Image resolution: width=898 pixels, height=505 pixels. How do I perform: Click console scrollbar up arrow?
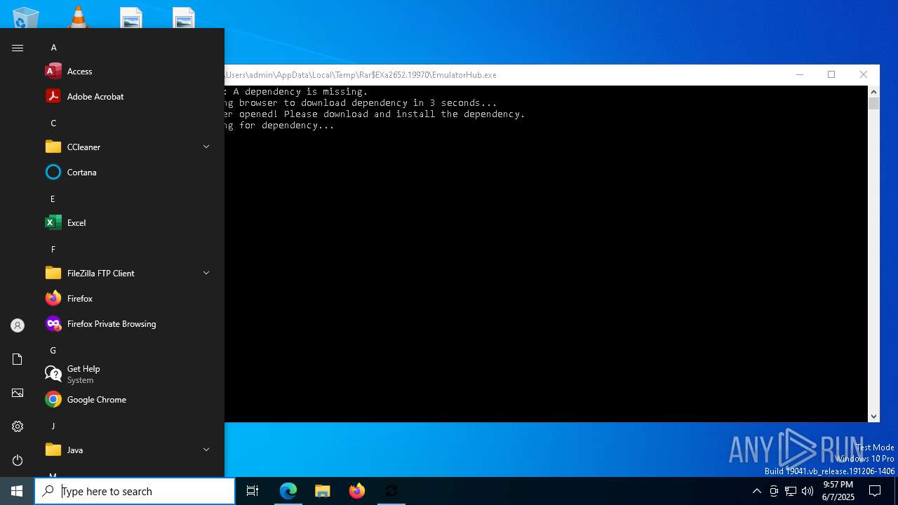click(x=873, y=92)
